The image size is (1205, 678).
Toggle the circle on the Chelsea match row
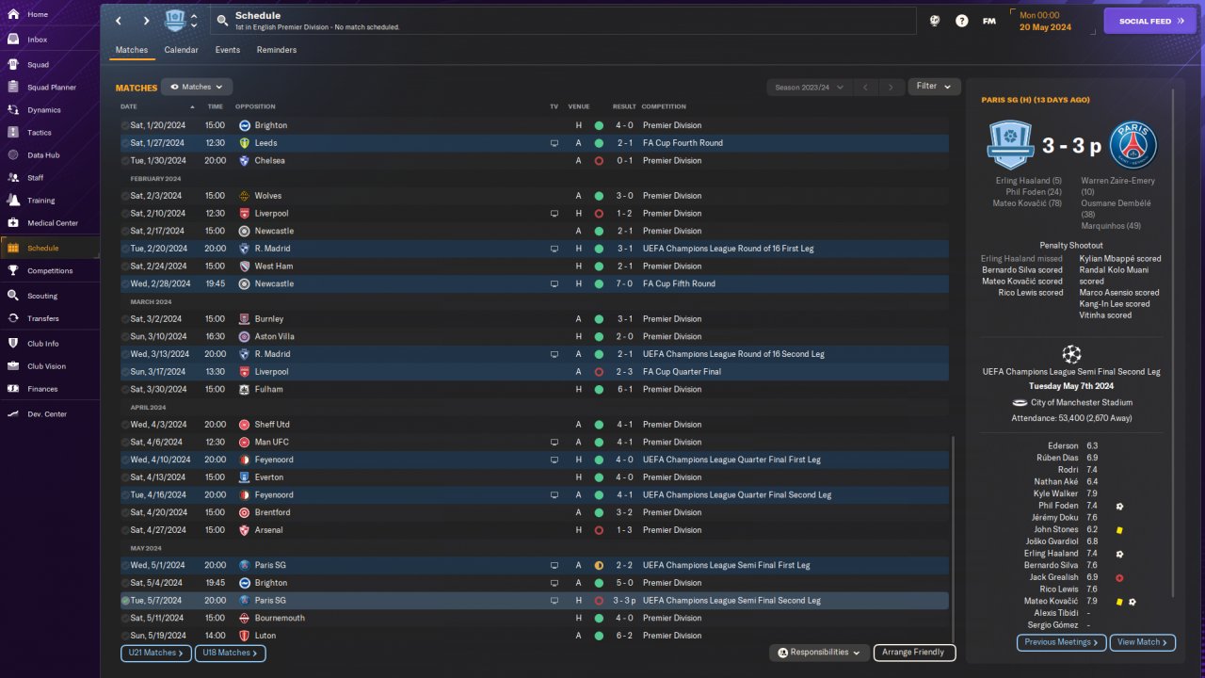coord(125,161)
